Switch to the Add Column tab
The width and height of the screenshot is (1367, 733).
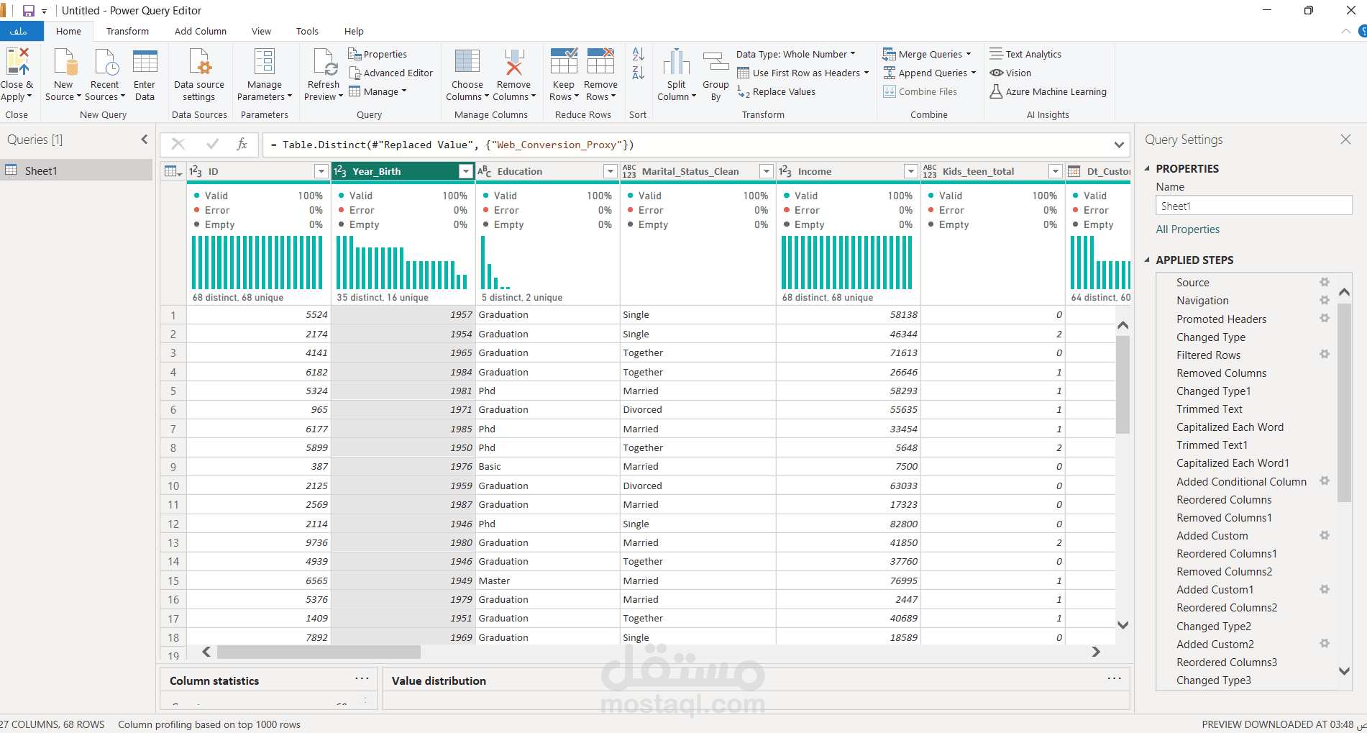tap(201, 31)
